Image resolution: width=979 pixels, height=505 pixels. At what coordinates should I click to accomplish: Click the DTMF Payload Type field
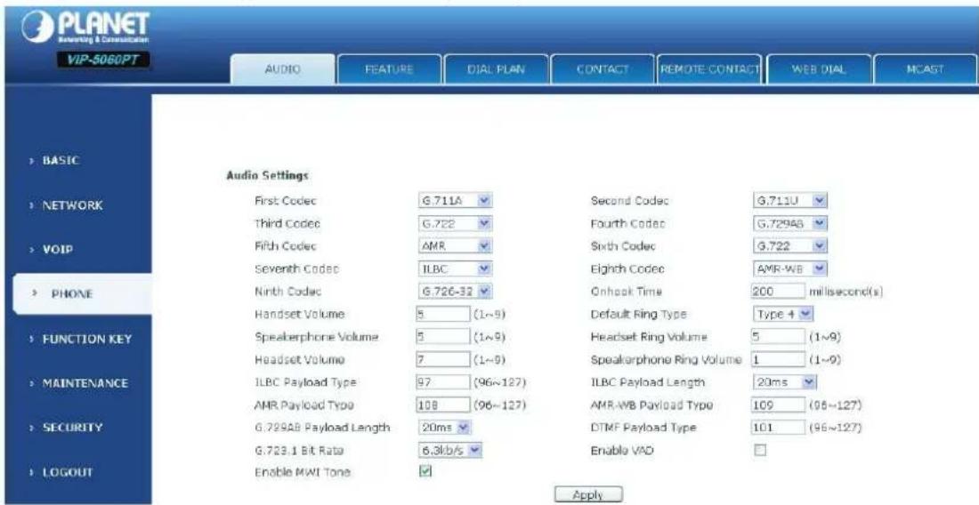tap(778, 427)
